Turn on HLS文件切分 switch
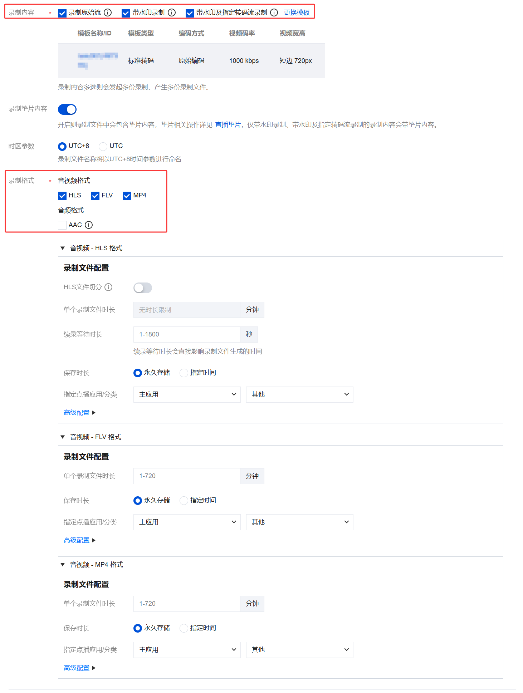Screen dimensions: 523x693 pos(143,288)
